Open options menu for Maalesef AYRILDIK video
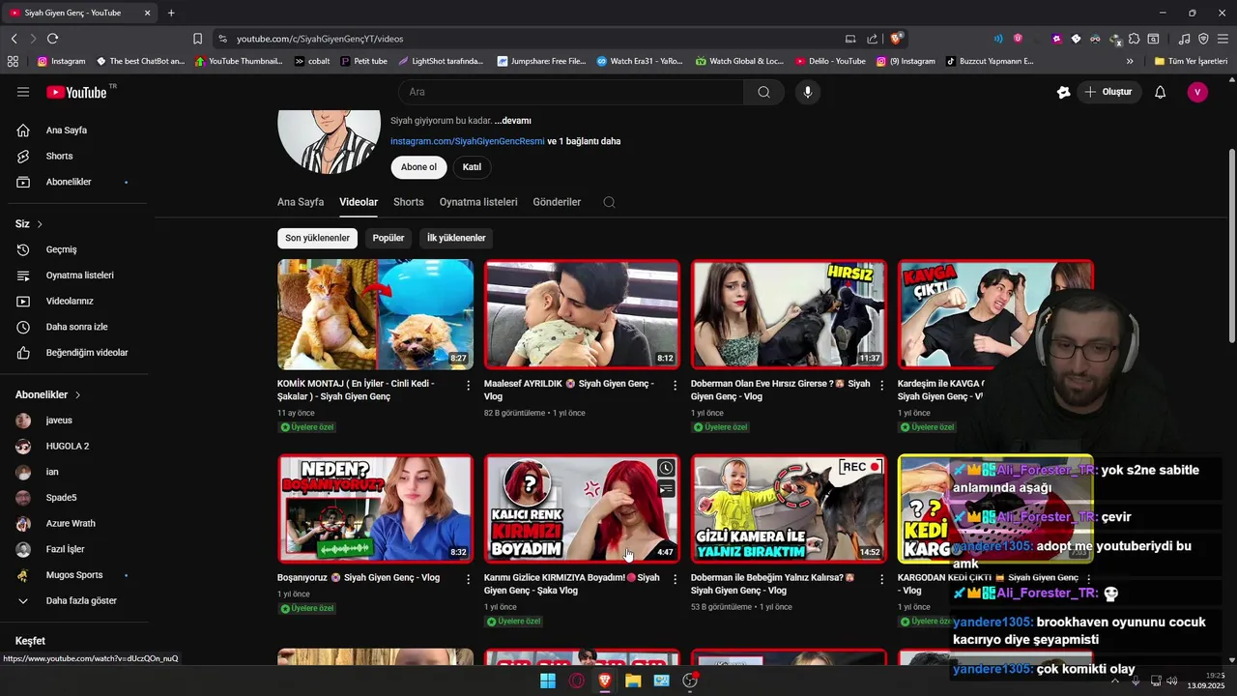Viewport: 1237px width, 696px height. pos(676,386)
